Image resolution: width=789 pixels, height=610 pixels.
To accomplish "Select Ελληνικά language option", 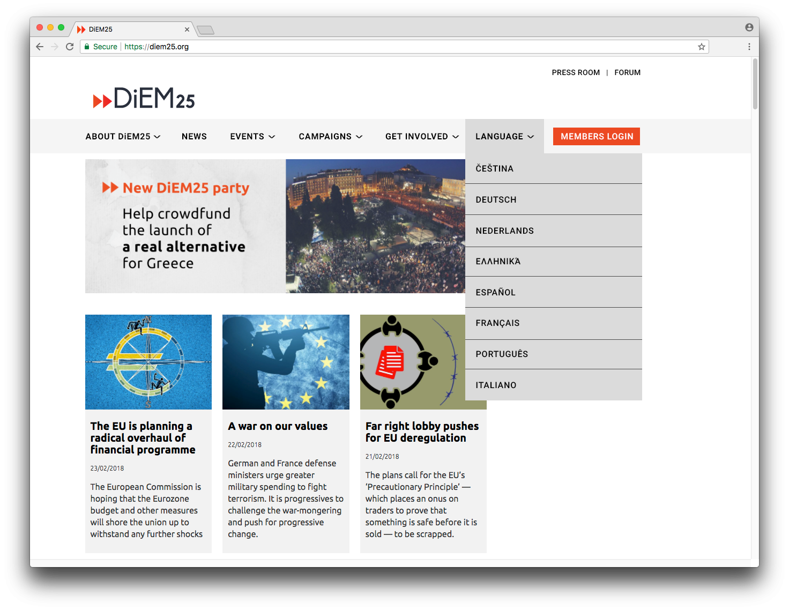I will click(554, 262).
